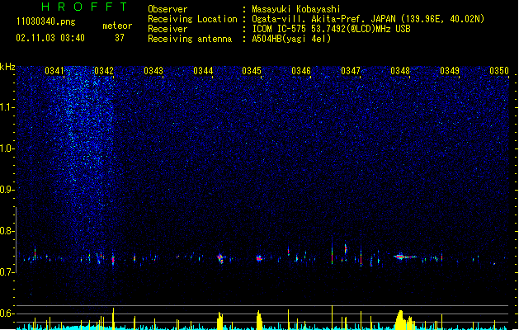
Task: Click the bright meteor echo after 0345
Action: pyautogui.click(x=259, y=258)
